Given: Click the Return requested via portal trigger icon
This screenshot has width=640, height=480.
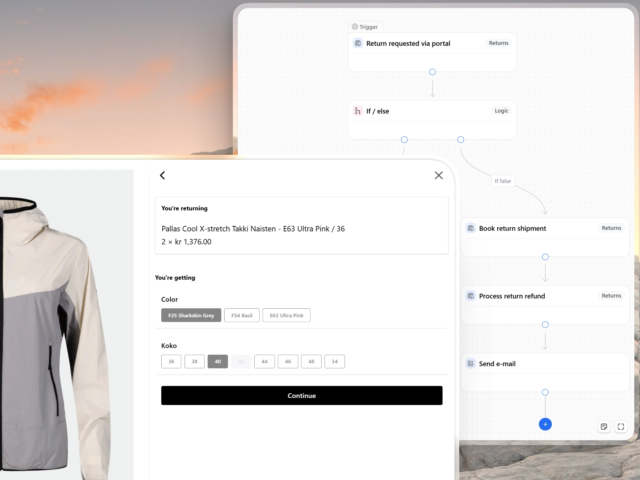Looking at the screenshot, I should (x=358, y=43).
